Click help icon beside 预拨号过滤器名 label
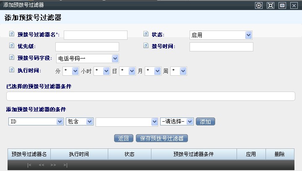This screenshot has height=171, width=302. click(x=11, y=34)
